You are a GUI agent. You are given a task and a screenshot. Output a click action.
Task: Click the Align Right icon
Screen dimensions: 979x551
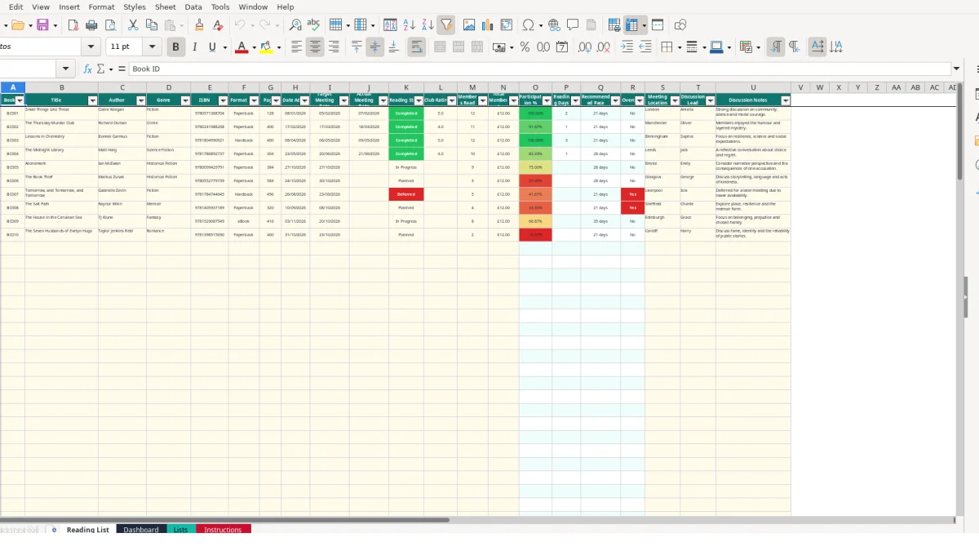(x=333, y=47)
